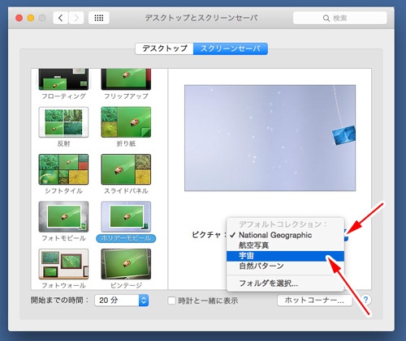Select the スライドパネル screen saver thumbnail
The width and height of the screenshot is (406, 341).
click(126, 169)
